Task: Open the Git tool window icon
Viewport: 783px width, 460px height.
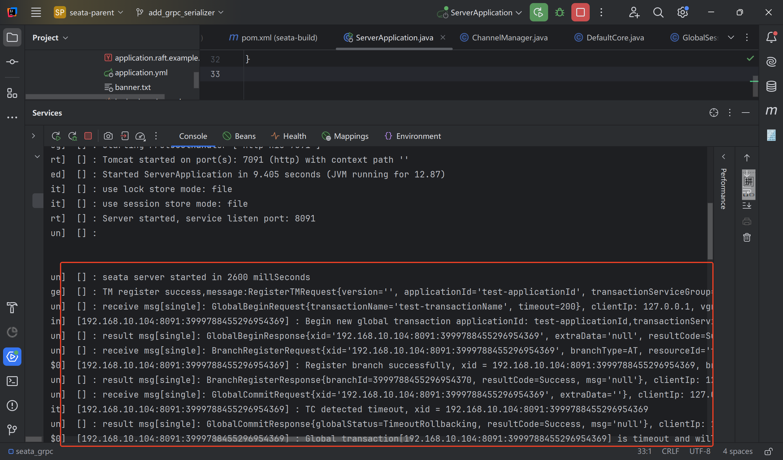Action: coord(12,430)
